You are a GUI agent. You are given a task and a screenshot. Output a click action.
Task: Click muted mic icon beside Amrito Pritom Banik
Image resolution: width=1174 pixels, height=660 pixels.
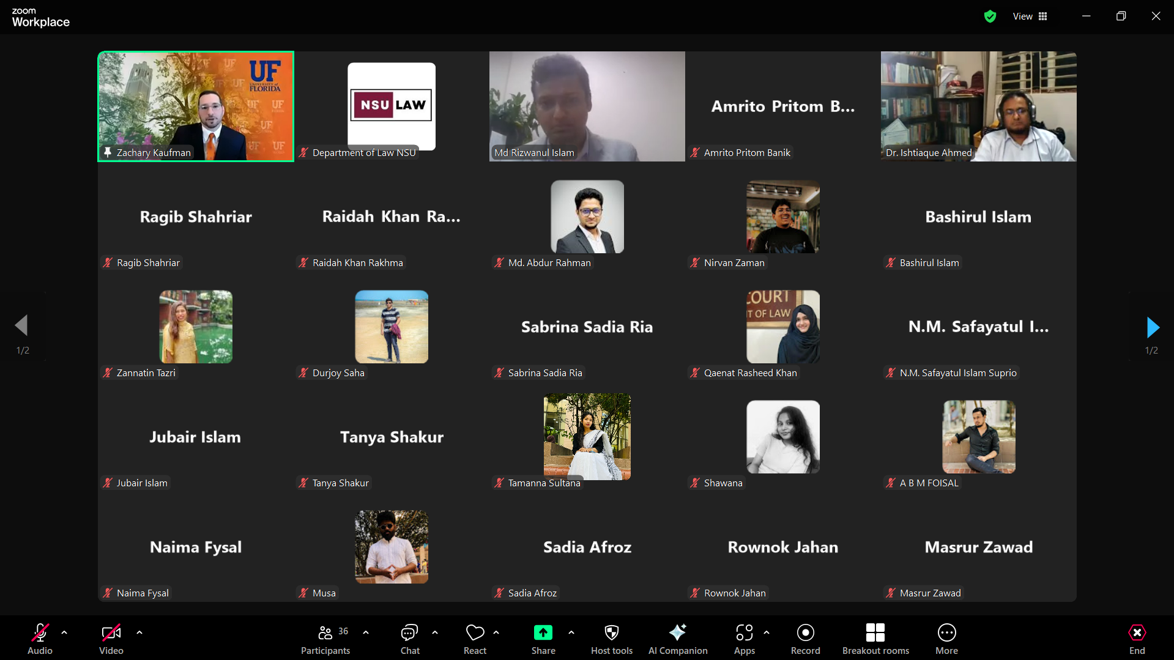pyautogui.click(x=695, y=152)
